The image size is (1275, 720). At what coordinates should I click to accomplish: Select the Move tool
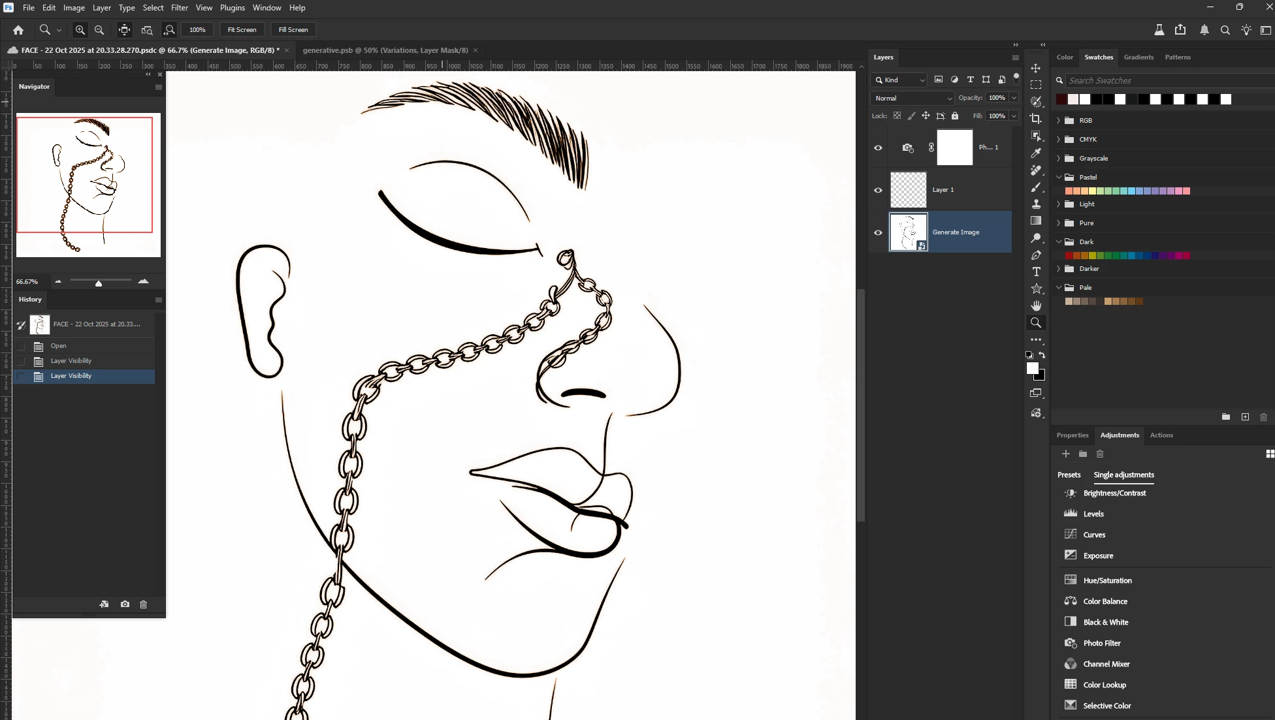[x=1036, y=68]
